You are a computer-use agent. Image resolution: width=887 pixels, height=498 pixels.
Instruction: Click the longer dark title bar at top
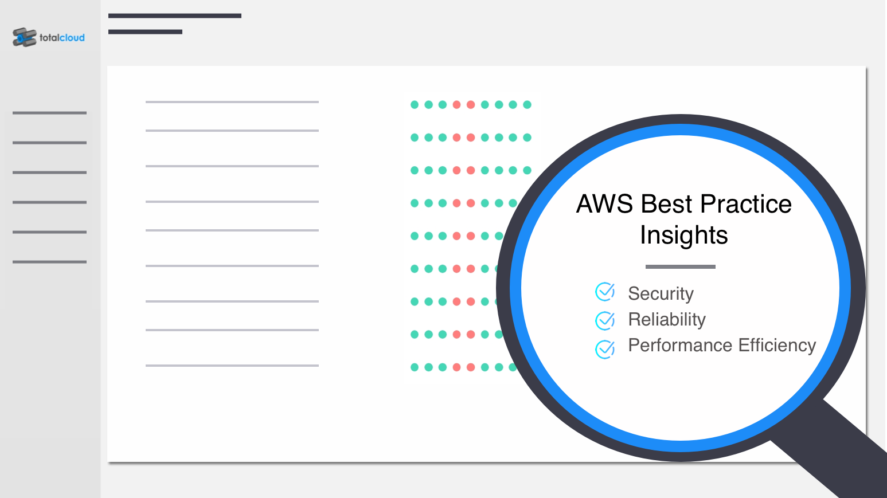(x=175, y=16)
